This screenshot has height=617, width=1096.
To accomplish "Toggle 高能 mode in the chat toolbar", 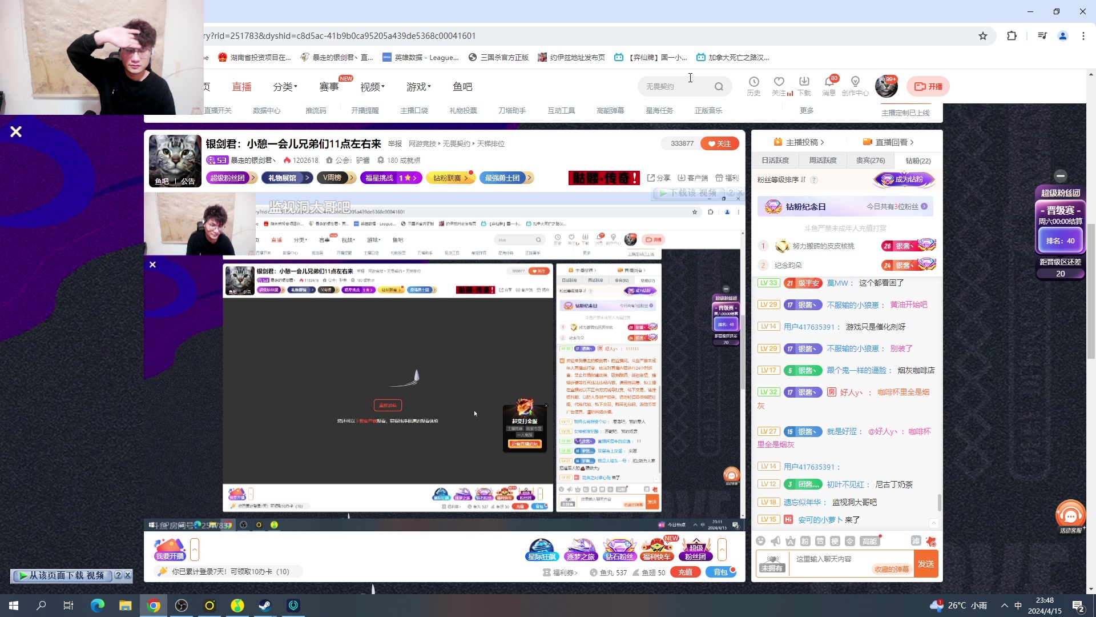I will click(x=871, y=542).
